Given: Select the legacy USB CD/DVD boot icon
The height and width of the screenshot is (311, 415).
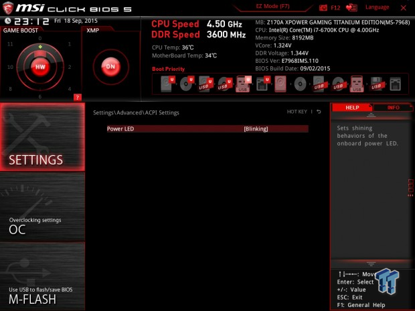Looking at the screenshot, I should (x=338, y=84).
